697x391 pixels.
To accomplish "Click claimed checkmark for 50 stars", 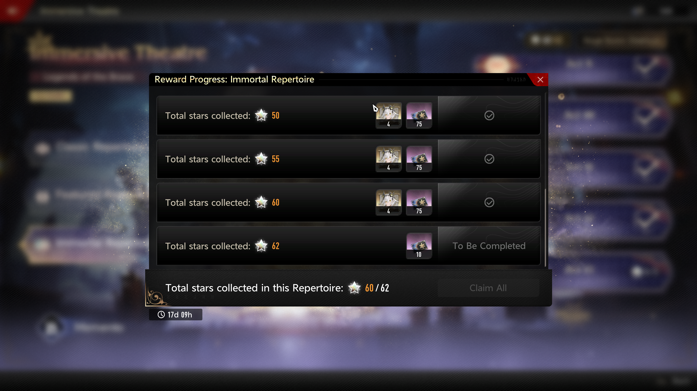I will click(489, 115).
